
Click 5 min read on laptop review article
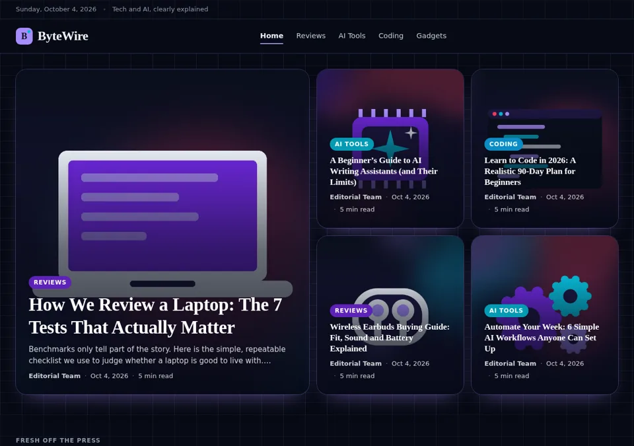(x=156, y=376)
